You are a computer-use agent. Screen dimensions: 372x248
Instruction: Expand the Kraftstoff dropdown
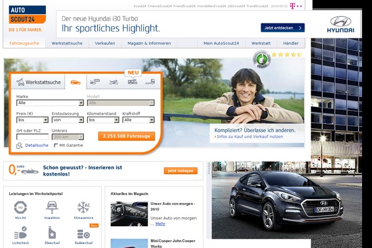(x=138, y=120)
